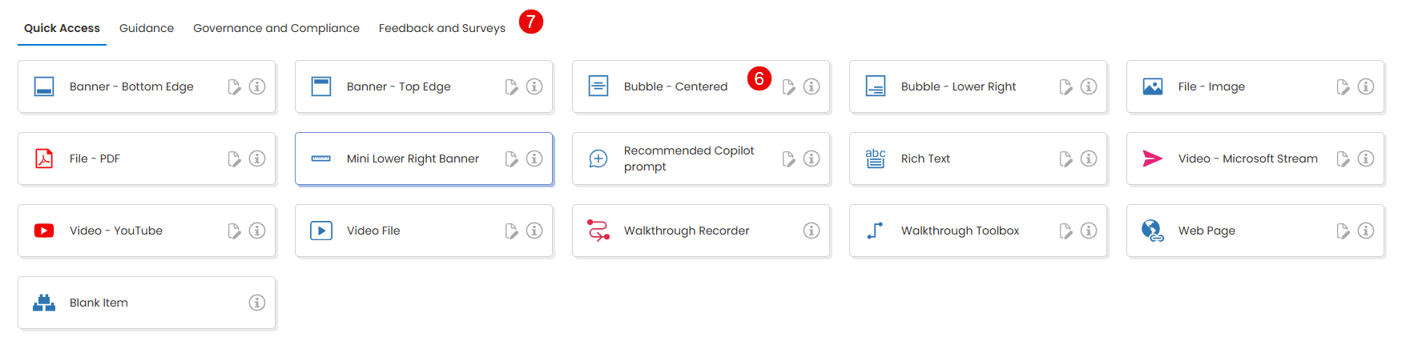Click the Video File card

[373, 231]
